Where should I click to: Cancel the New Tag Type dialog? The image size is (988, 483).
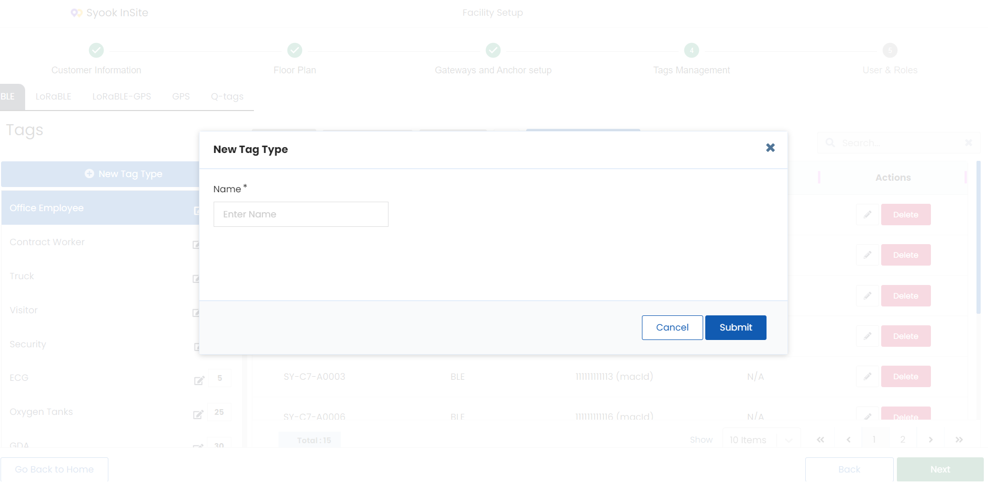(x=672, y=327)
